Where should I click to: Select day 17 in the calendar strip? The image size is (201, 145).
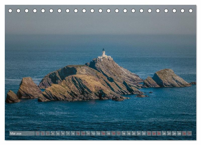coord(119,133)
